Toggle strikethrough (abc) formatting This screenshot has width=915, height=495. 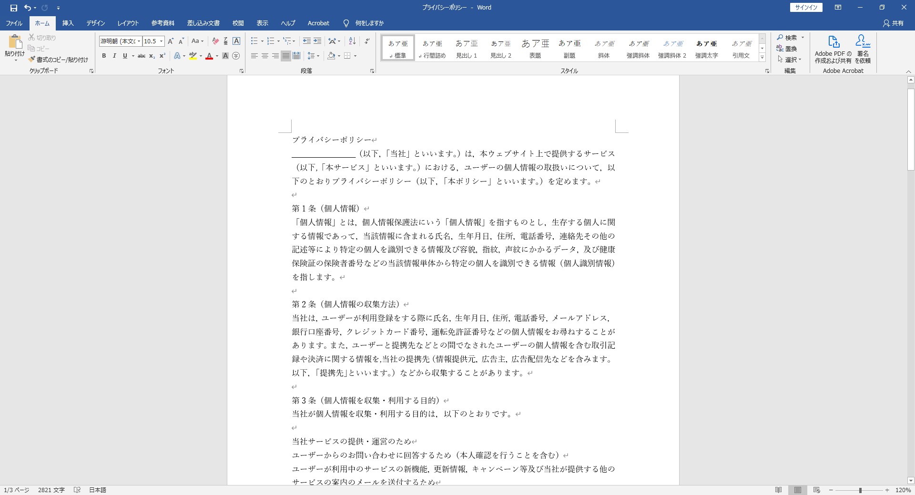(142, 56)
